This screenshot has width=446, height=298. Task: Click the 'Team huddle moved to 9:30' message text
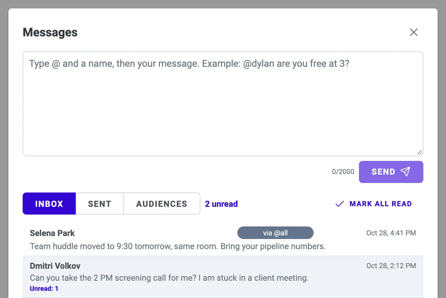point(178,246)
